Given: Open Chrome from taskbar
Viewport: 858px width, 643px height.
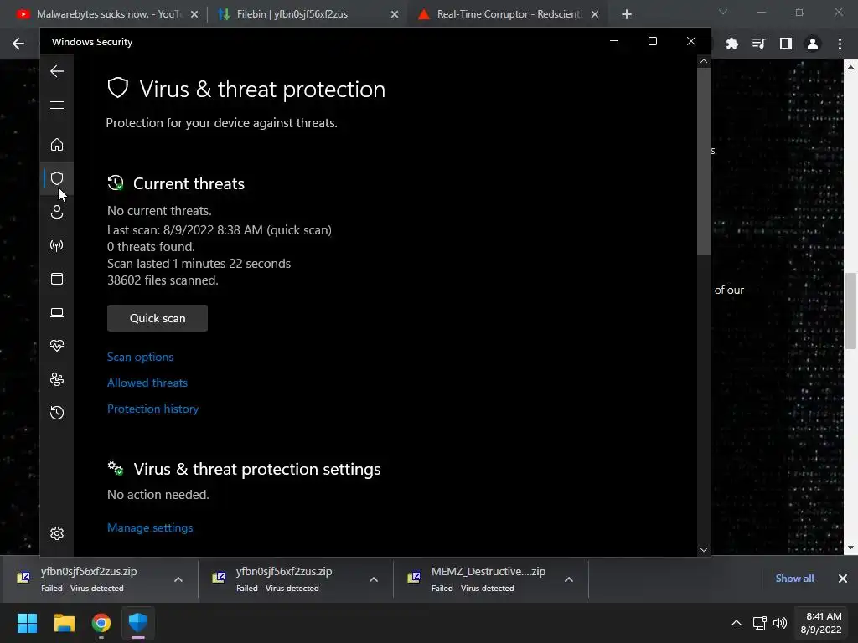Looking at the screenshot, I should pyautogui.click(x=101, y=623).
